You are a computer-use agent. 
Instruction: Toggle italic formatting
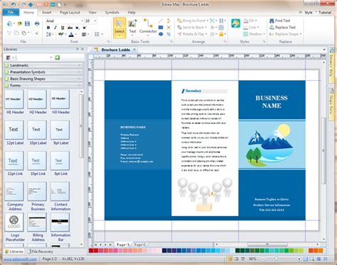tap(55, 28)
